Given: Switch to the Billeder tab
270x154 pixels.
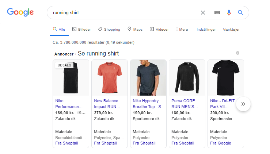Looking at the screenshot, I should point(81,30).
